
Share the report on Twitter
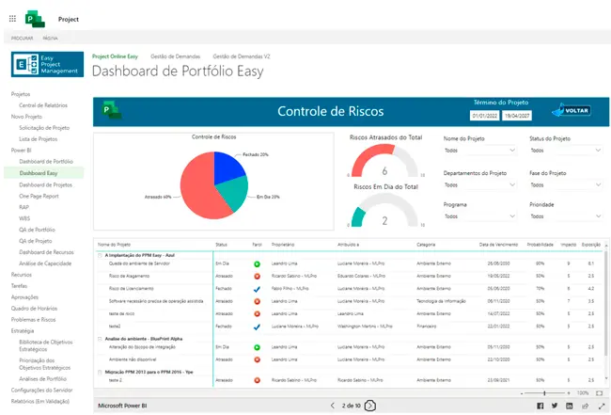coord(555,406)
